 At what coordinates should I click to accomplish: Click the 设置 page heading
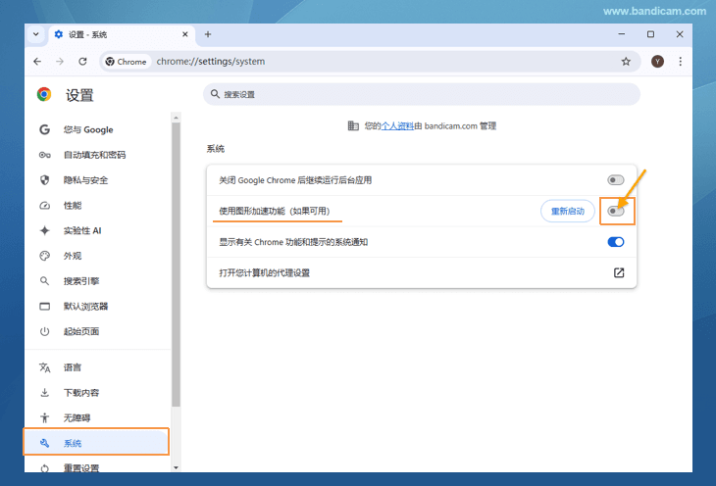coord(79,95)
